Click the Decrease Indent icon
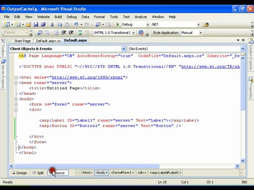The image size is (254, 190). (x=63, y=33)
